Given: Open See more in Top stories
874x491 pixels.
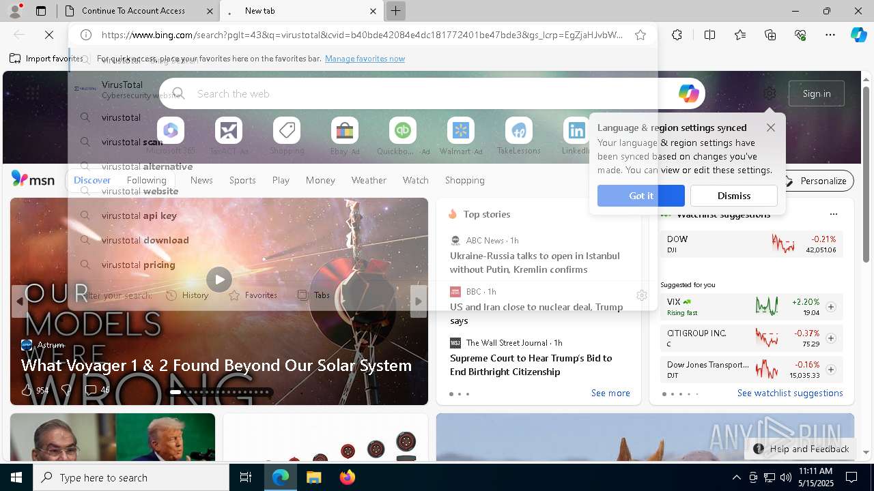Looking at the screenshot, I should pos(610,393).
